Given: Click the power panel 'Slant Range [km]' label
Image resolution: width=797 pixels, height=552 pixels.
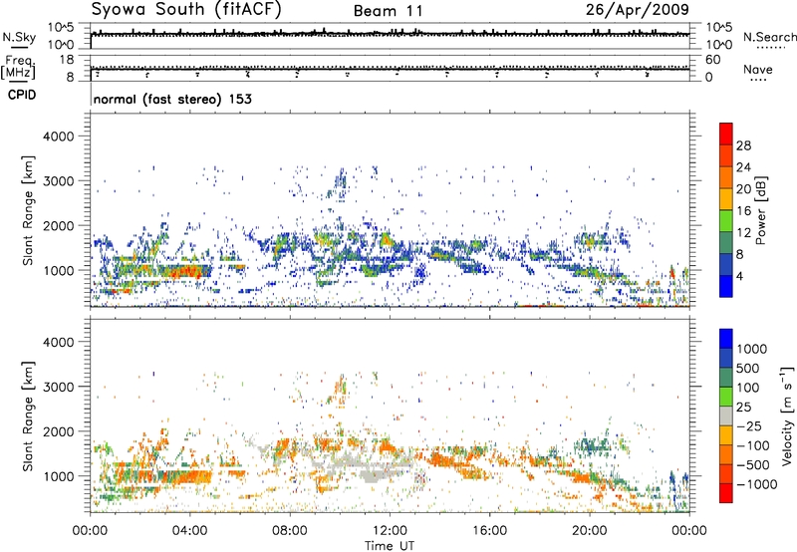Looking at the screenshot, I should pyautogui.click(x=28, y=210).
